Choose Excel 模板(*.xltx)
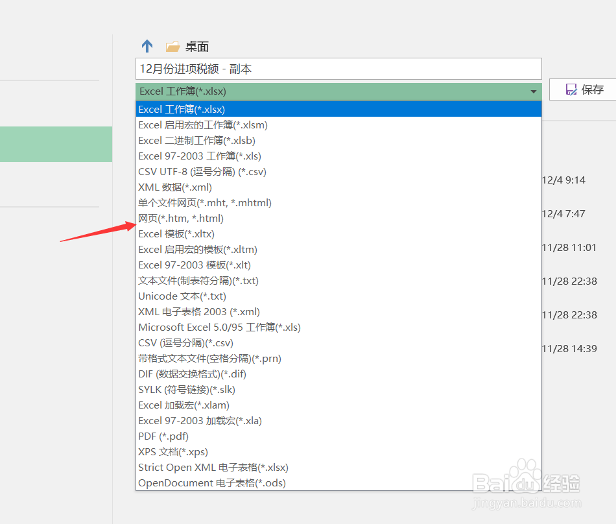 [338, 233]
